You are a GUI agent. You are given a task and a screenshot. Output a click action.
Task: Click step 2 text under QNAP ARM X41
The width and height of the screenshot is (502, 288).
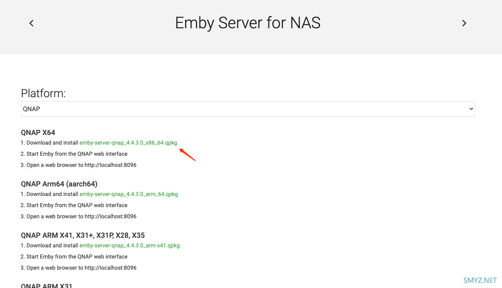[x=74, y=257]
